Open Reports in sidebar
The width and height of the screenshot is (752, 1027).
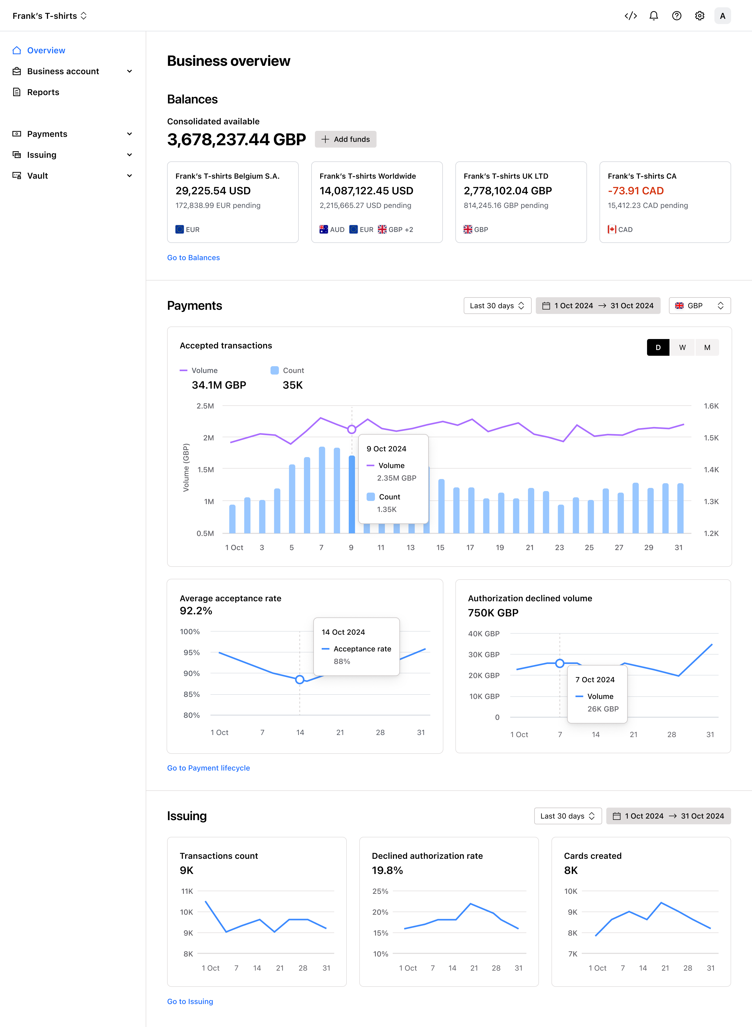point(43,92)
